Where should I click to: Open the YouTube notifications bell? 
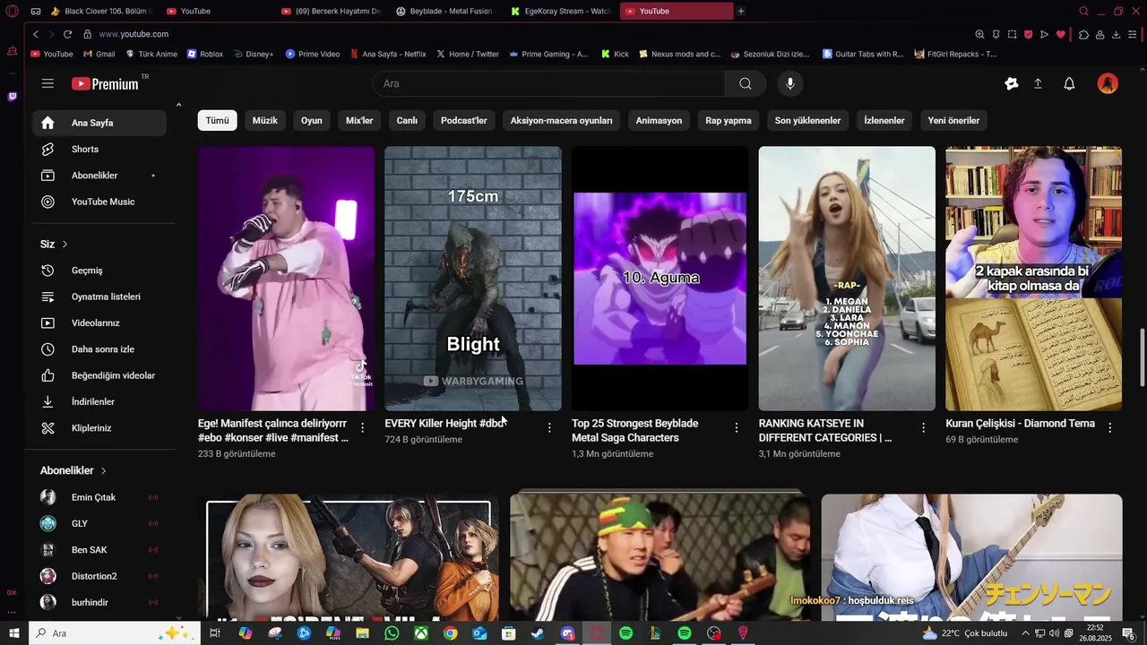click(1069, 83)
